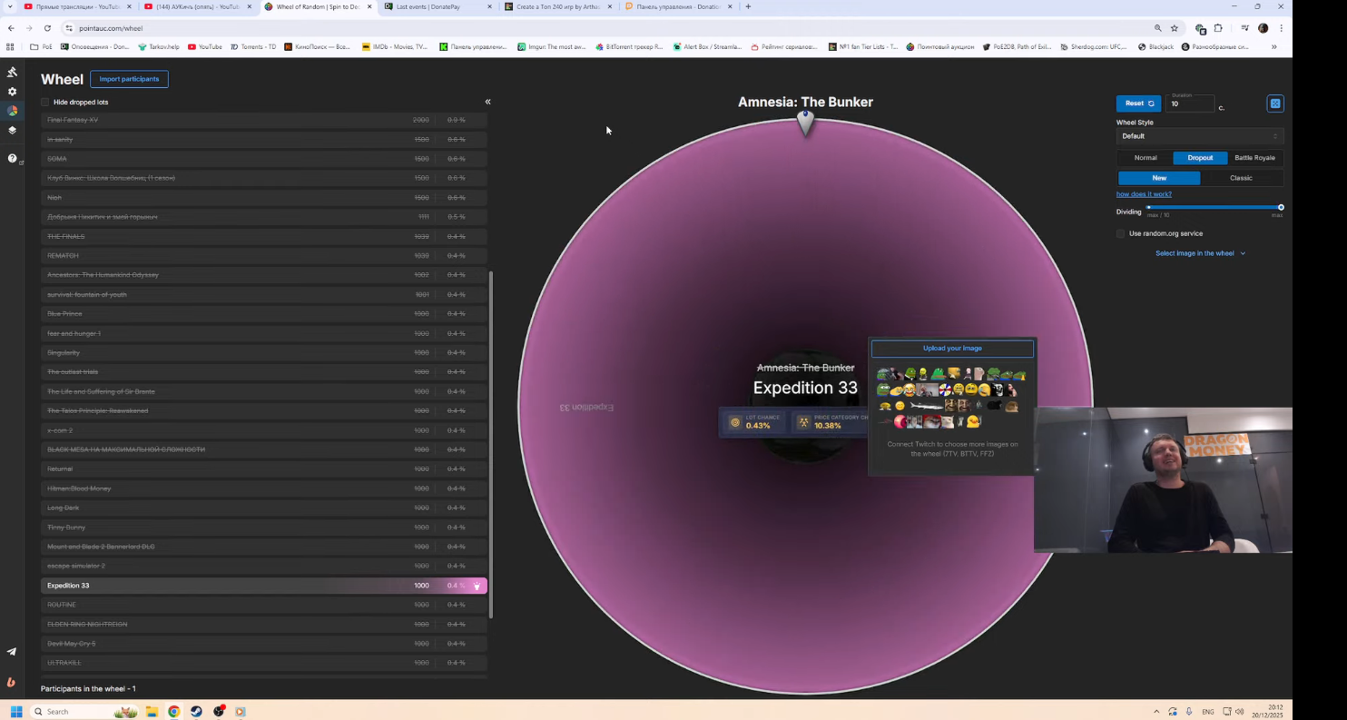Open File Explorer from the taskbar
This screenshot has width=1347, height=720.
(152, 711)
